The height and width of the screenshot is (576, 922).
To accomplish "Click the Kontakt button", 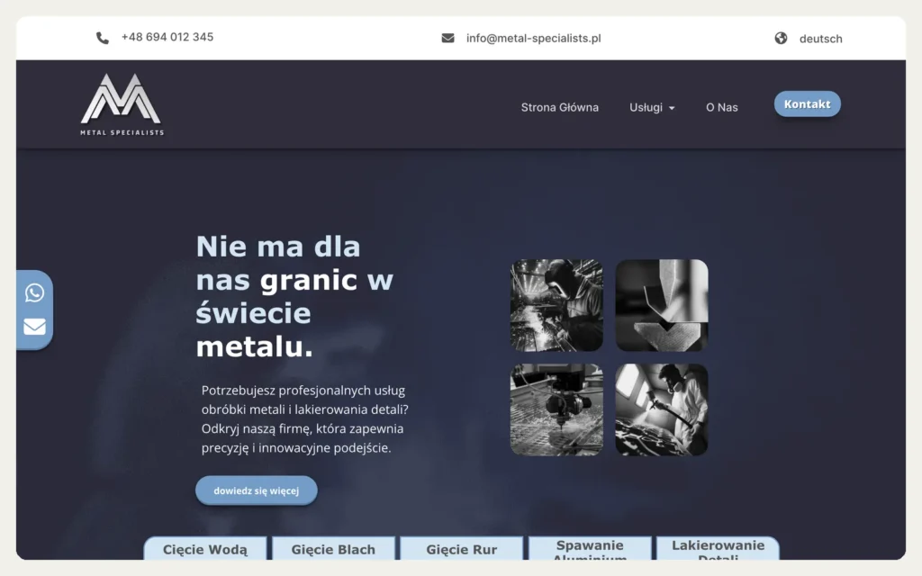I will (807, 104).
